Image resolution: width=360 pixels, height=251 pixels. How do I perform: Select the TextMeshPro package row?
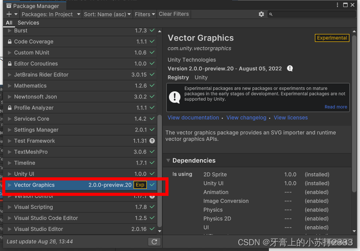80,152
